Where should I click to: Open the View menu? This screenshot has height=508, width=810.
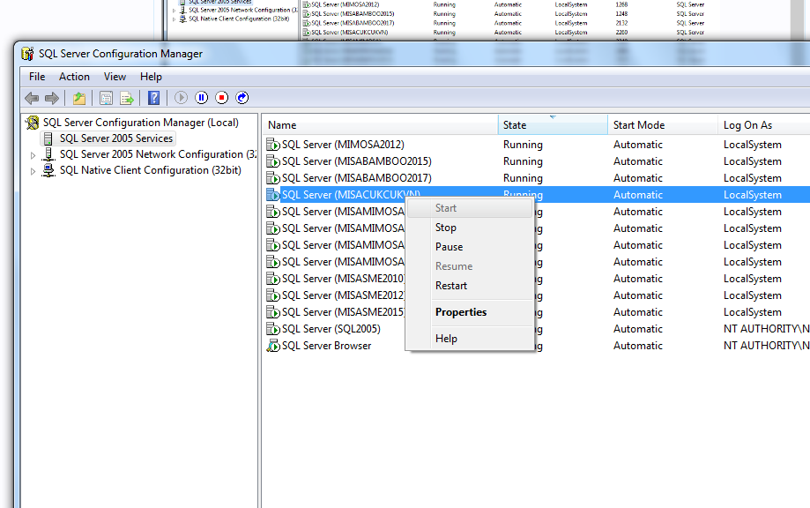coord(115,77)
